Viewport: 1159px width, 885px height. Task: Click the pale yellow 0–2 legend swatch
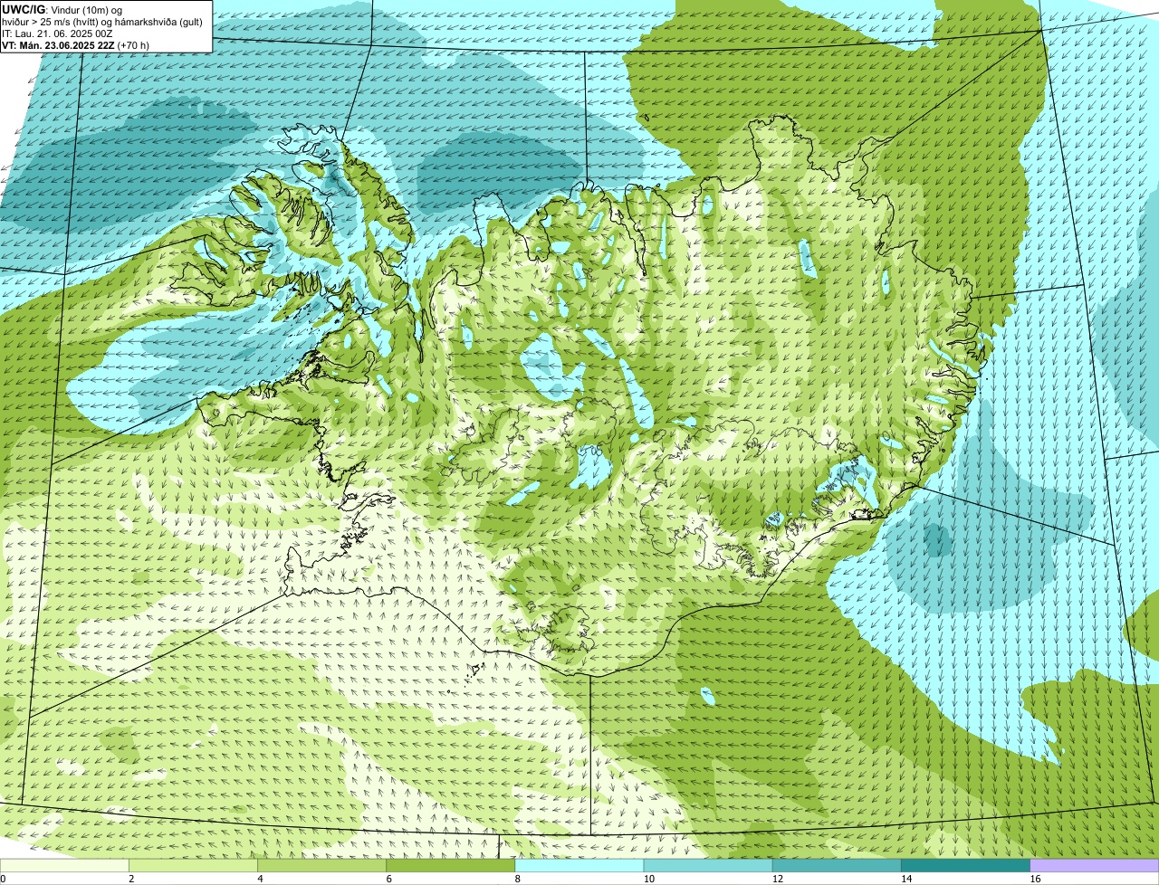tap(64, 866)
